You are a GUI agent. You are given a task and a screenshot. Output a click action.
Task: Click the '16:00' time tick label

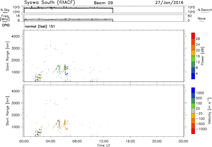pos(130,141)
